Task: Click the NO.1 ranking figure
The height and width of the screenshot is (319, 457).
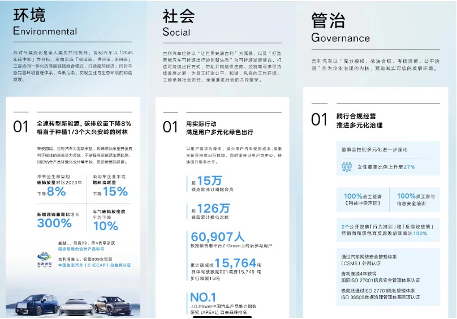Action: coord(203,298)
